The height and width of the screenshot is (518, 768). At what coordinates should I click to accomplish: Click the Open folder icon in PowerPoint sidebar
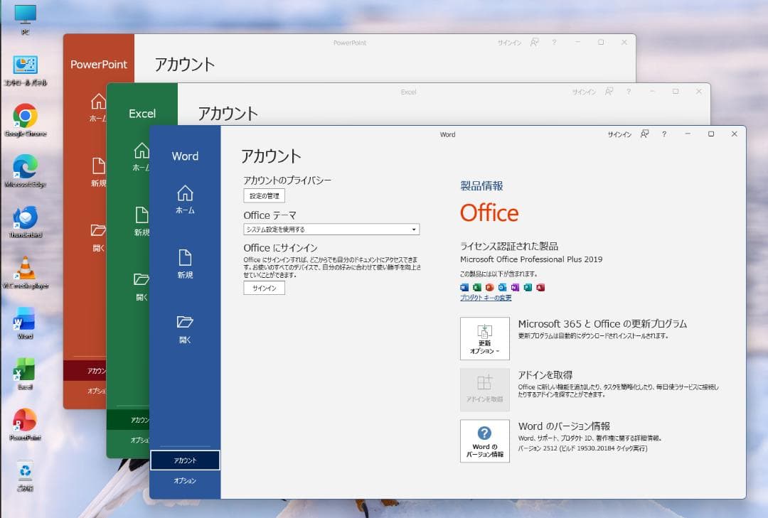(x=98, y=230)
